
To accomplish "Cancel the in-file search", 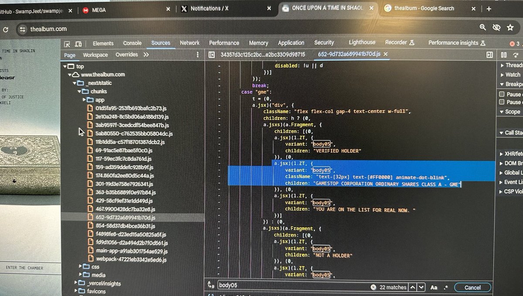I will tap(472, 287).
